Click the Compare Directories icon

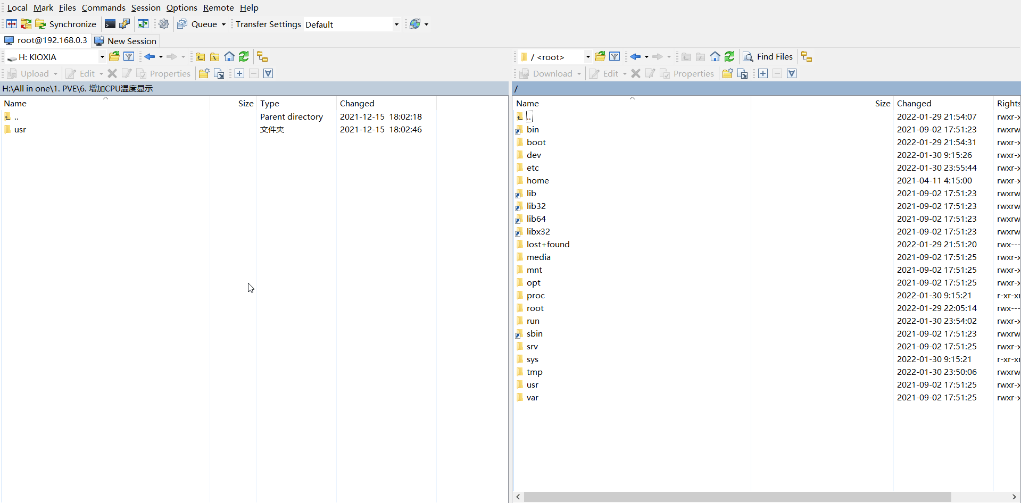point(12,24)
